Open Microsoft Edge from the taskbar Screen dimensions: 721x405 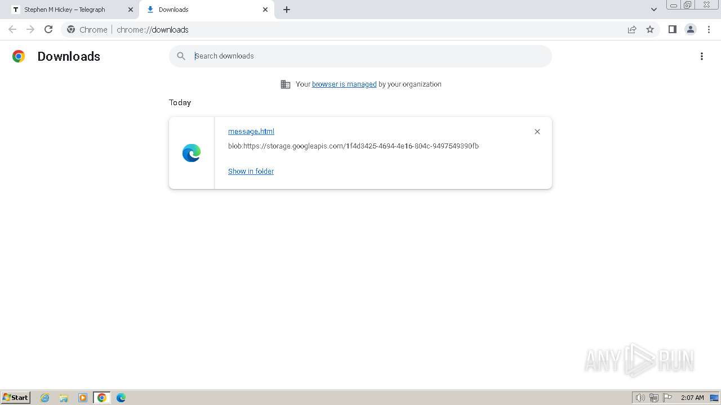121,398
